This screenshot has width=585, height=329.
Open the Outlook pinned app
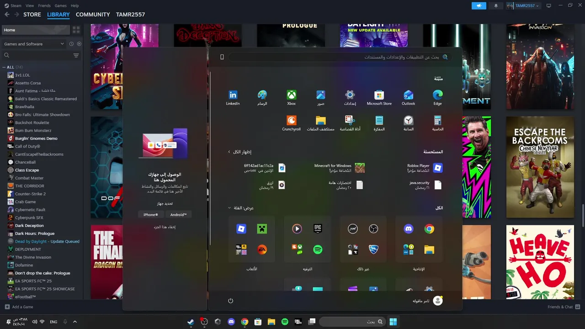[x=409, y=98]
